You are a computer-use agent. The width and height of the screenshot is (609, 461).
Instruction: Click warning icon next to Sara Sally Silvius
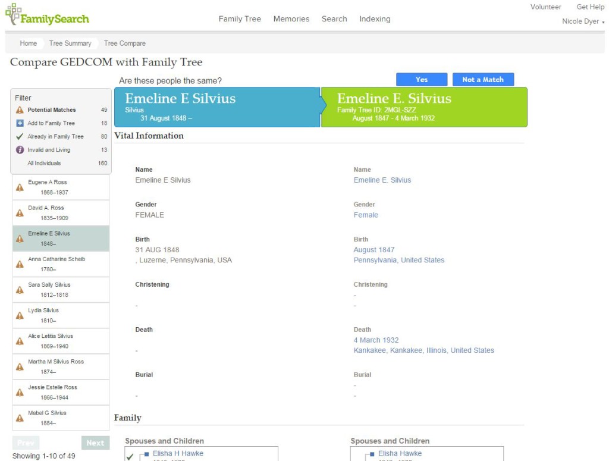pyautogui.click(x=20, y=290)
